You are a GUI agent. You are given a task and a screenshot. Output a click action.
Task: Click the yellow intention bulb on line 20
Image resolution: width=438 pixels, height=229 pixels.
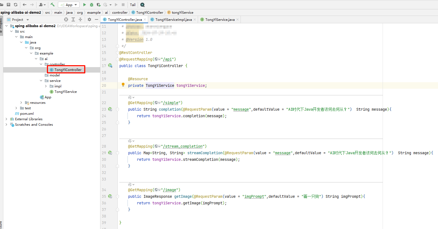pyautogui.click(x=123, y=85)
